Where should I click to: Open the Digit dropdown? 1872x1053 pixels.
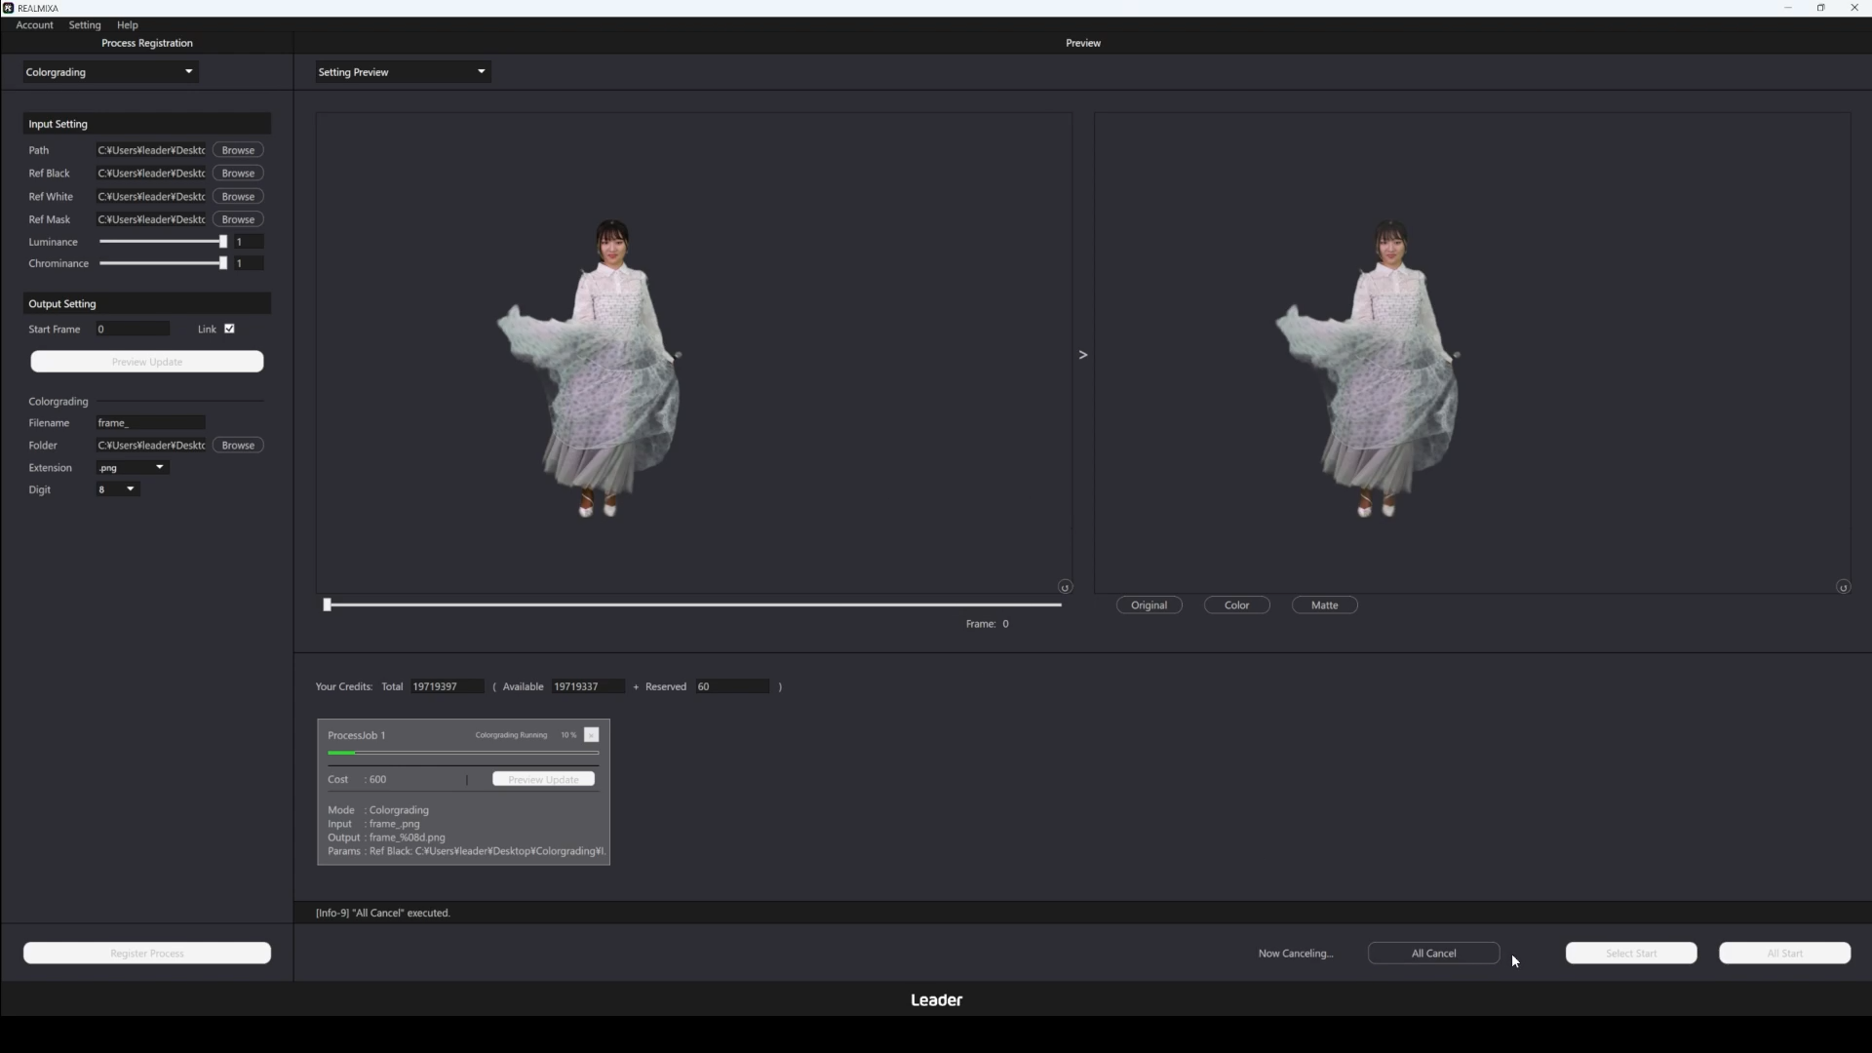point(118,489)
